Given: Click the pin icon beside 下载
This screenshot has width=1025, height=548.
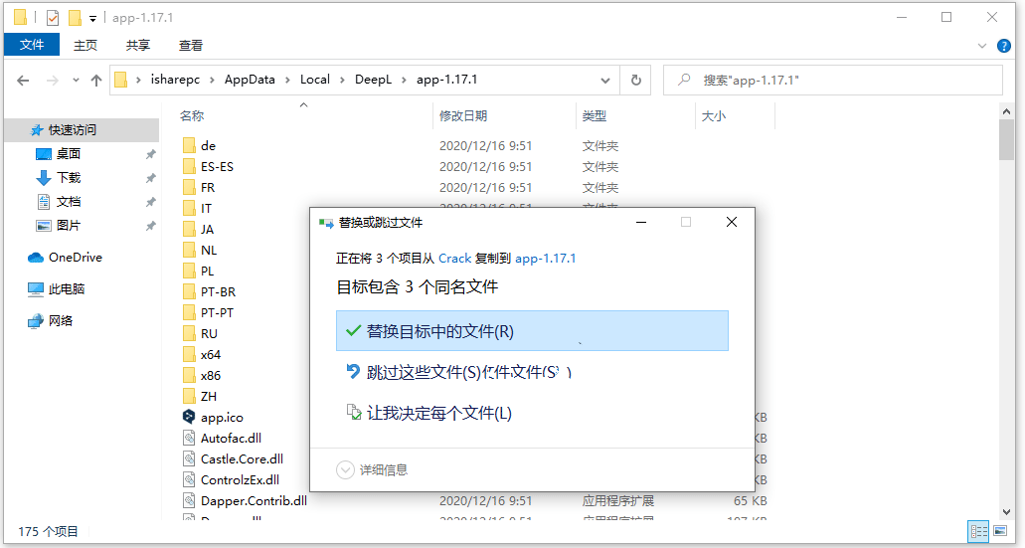Looking at the screenshot, I should pyautogui.click(x=150, y=178).
